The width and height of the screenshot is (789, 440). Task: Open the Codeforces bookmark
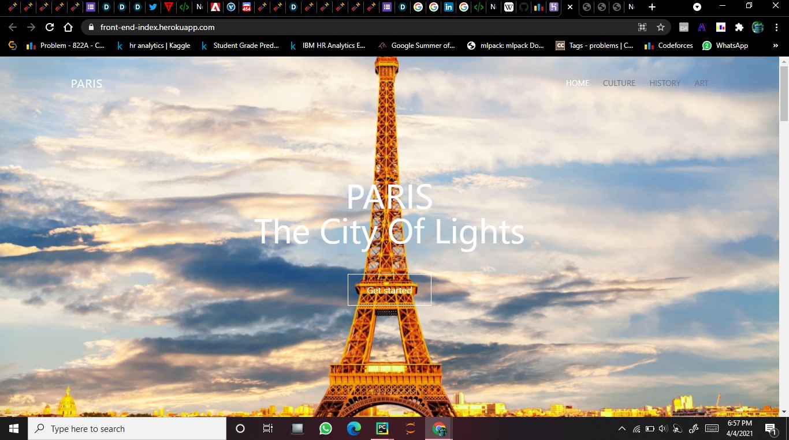pos(668,46)
